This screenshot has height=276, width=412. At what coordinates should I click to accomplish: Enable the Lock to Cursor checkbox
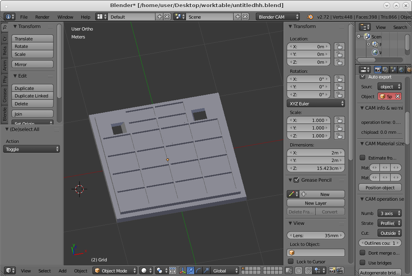click(x=291, y=261)
